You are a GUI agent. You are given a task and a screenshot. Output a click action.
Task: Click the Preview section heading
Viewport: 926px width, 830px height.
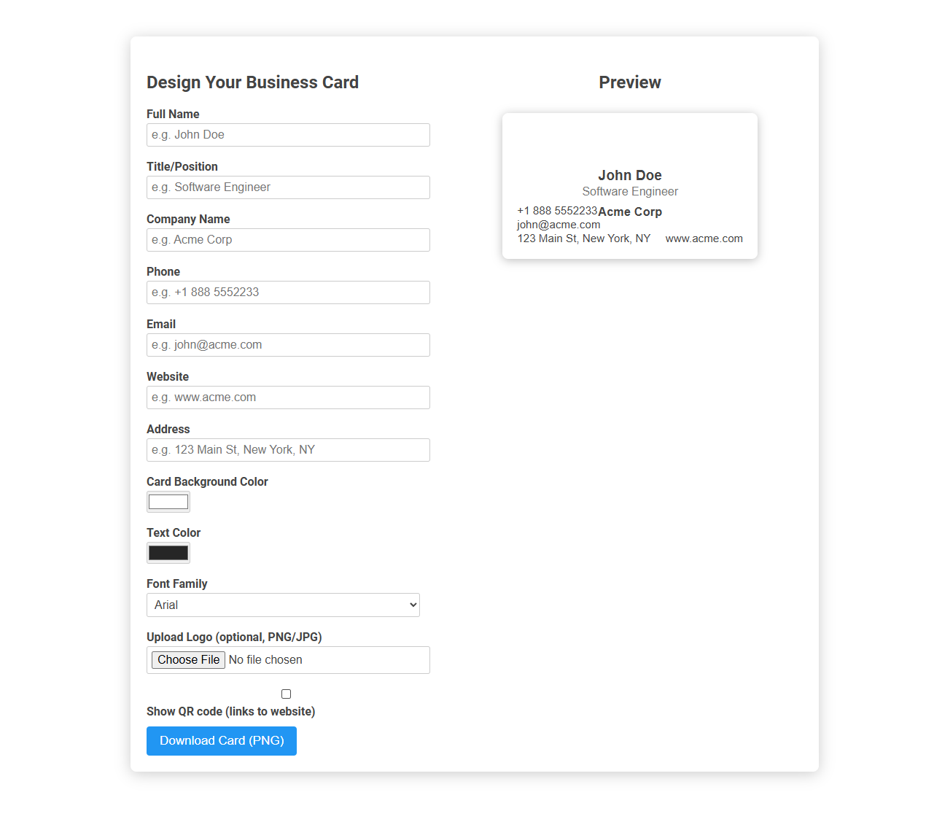pyautogui.click(x=629, y=82)
